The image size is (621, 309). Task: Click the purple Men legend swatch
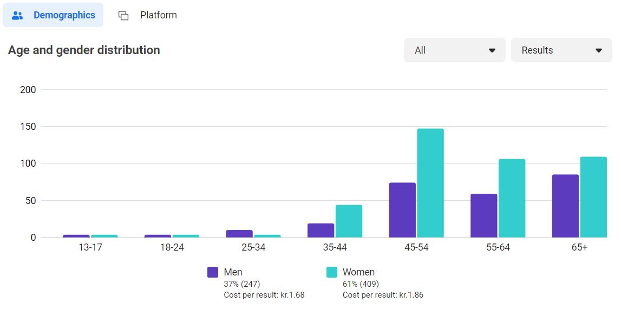click(213, 272)
